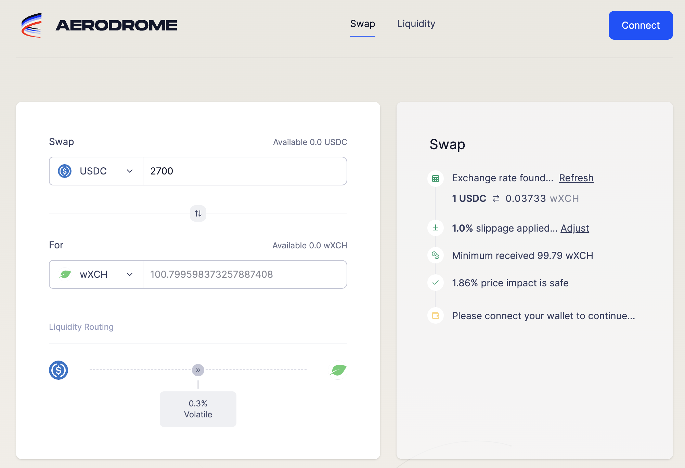The width and height of the screenshot is (685, 468).
Task: Click the routing double-chevron node icon
Action: point(198,370)
